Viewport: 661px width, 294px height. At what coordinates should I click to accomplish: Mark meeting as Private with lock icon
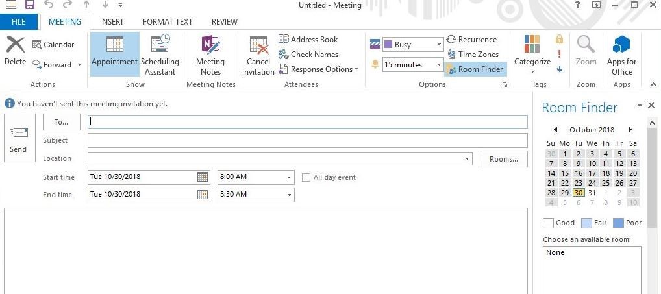[x=559, y=39]
